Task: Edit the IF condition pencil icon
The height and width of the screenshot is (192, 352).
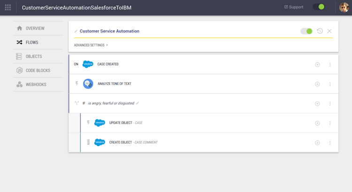Action: pos(138,103)
